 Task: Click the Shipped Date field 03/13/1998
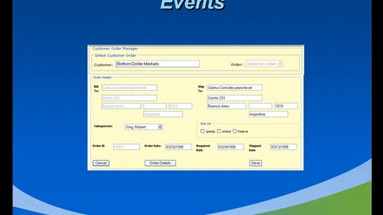click(x=283, y=147)
